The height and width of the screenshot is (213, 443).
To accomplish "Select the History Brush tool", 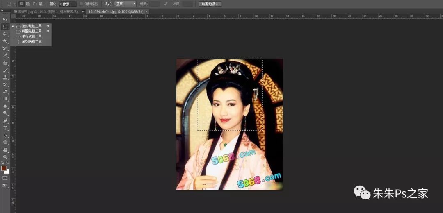I will pyautogui.click(x=5, y=84).
